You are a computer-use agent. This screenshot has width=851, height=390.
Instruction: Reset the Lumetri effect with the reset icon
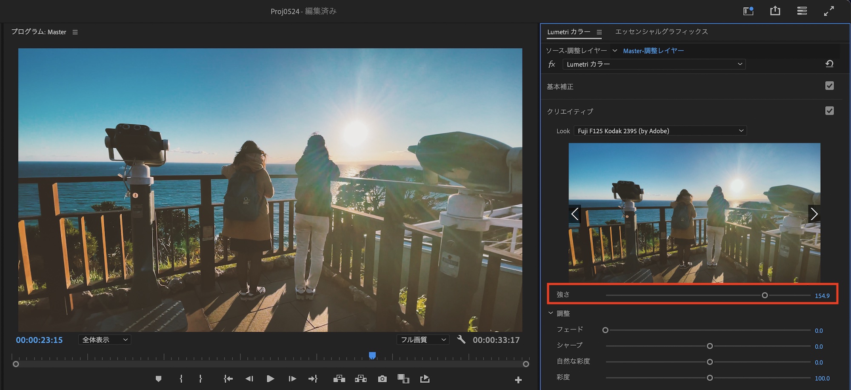pos(829,64)
